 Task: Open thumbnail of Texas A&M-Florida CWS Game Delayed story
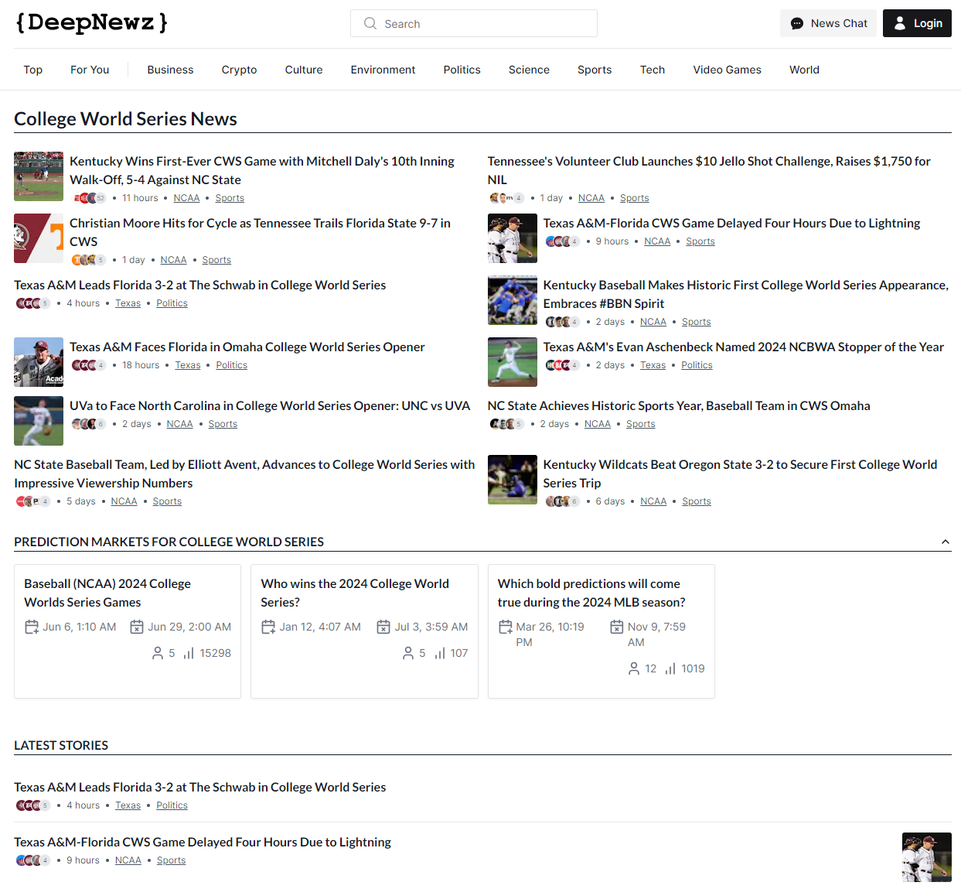513,238
